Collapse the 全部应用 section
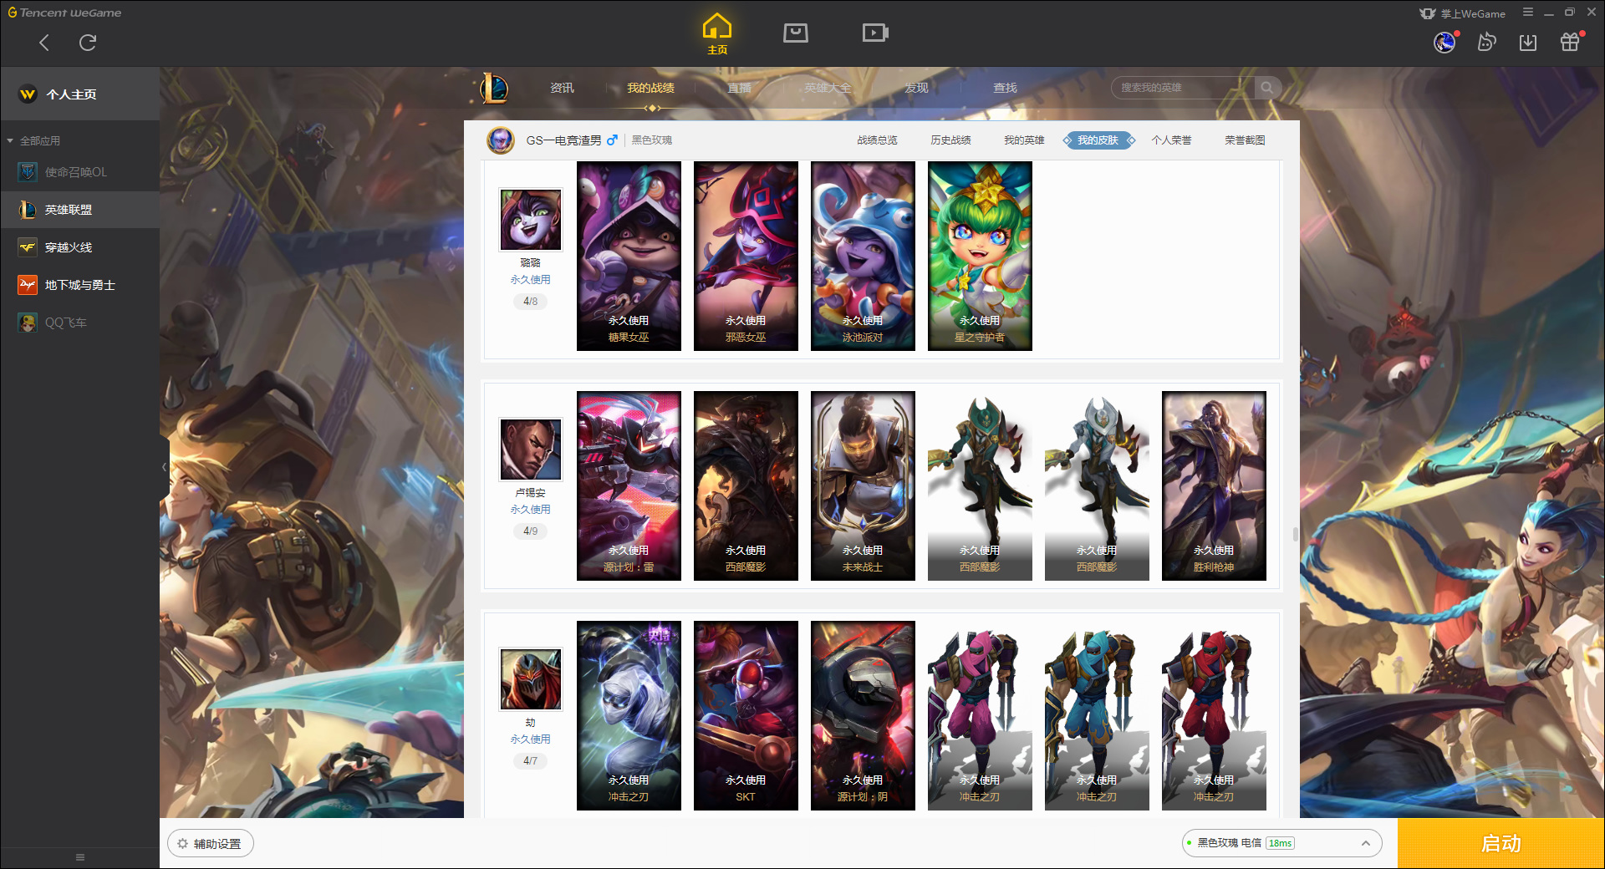Viewport: 1605px width, 869px height. click(33, 140)
